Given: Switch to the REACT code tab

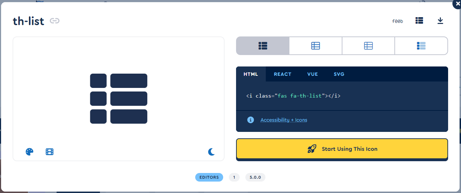Looking at the screenshot, I should [x=283, y=74].
